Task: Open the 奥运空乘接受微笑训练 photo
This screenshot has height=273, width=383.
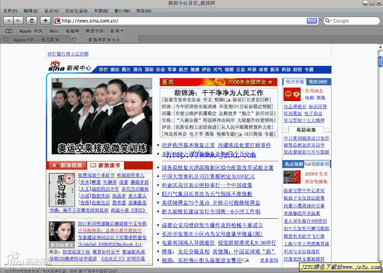Action: 102,116
